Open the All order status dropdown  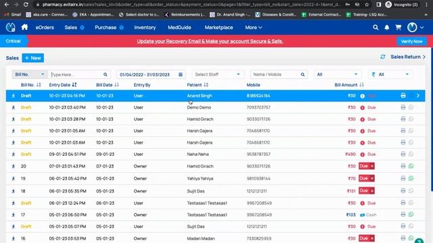point(337,74)
